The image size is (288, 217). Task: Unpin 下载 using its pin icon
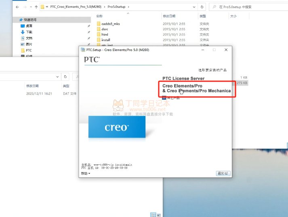(x=89, y=32)
